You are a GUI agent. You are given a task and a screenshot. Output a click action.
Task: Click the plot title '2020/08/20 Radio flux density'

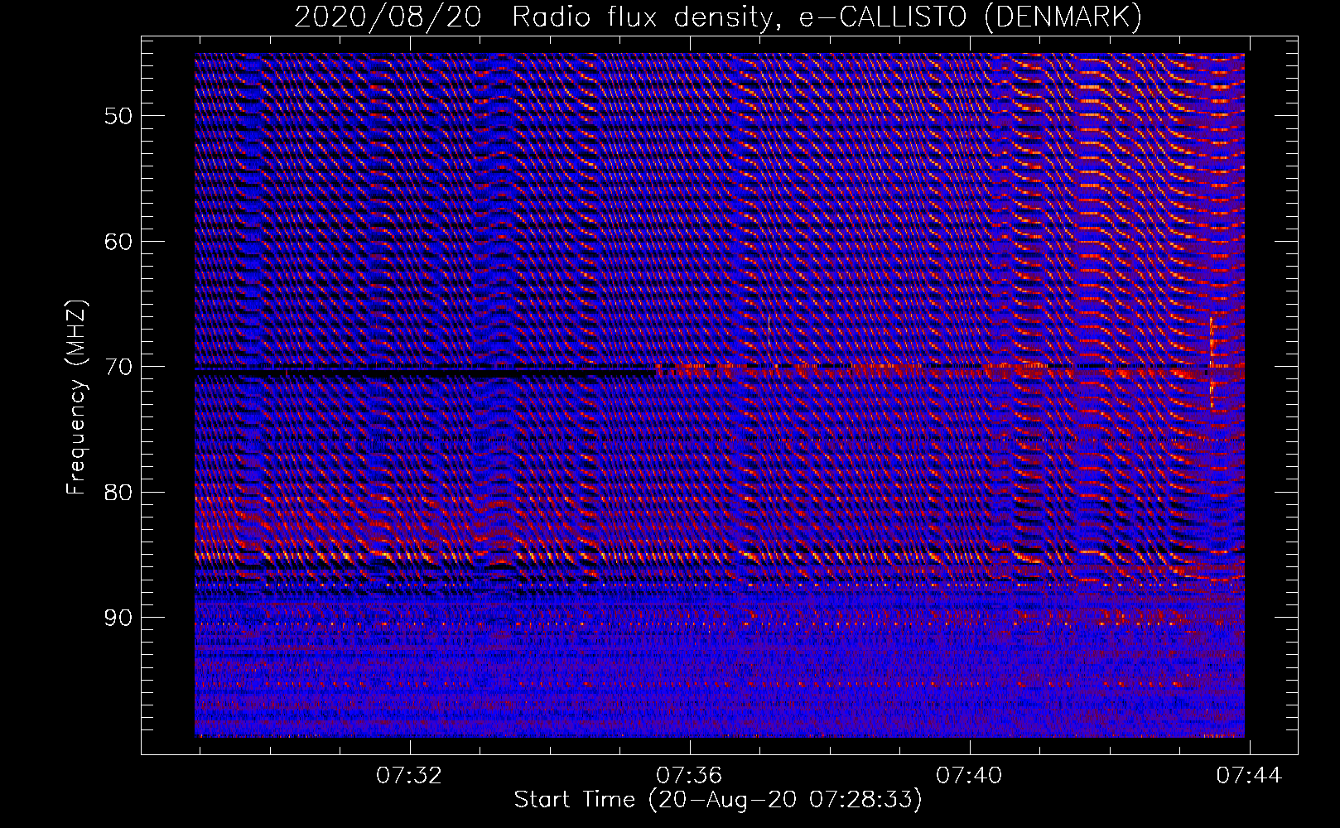(718, 17)
